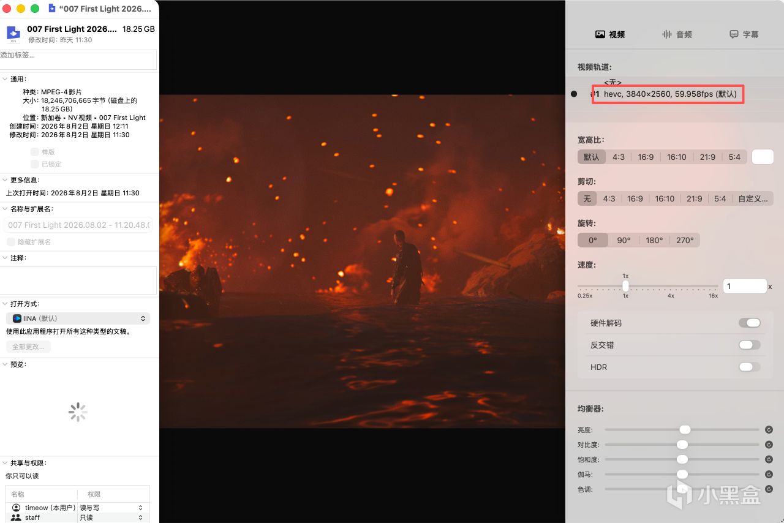Select 无 in the crop (剪切) options
Viewport: 784px width, 523px height.
pos(587,198)
